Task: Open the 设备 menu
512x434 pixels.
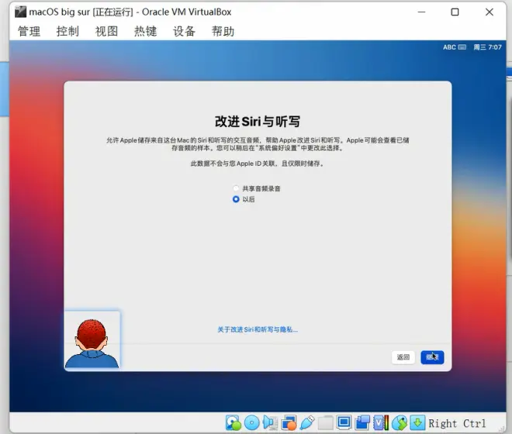Action: click(x=184, y=31)
